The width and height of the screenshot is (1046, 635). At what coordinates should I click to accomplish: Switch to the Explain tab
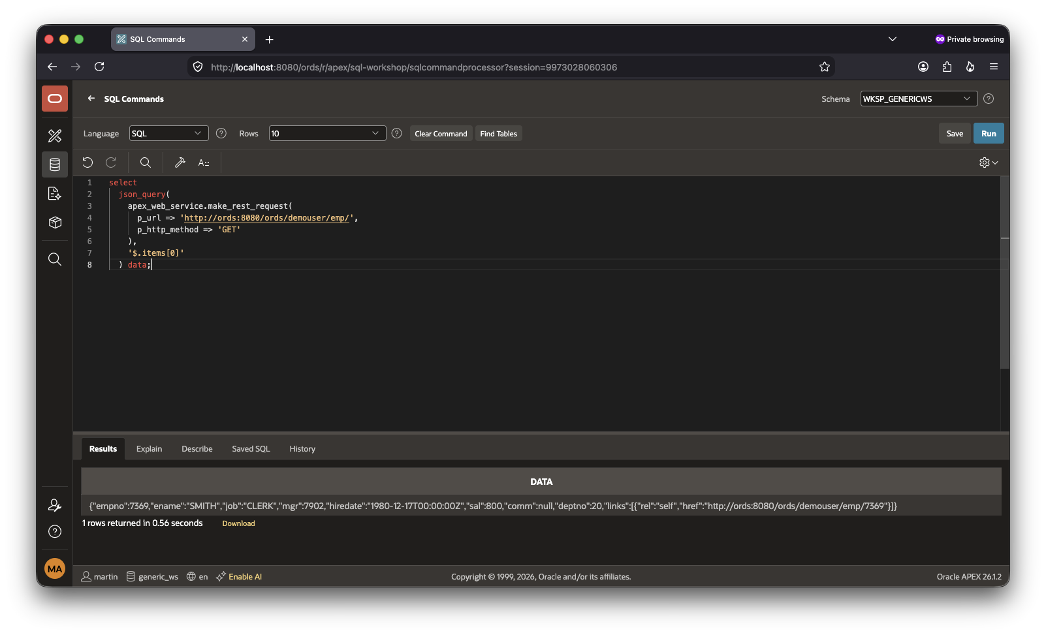[x=149, y=449]
